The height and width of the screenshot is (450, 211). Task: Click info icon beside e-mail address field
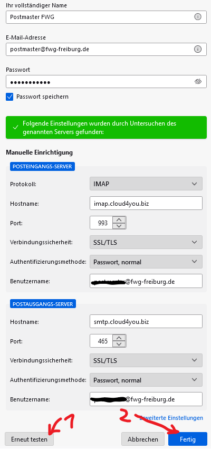[x=197, y=50]
